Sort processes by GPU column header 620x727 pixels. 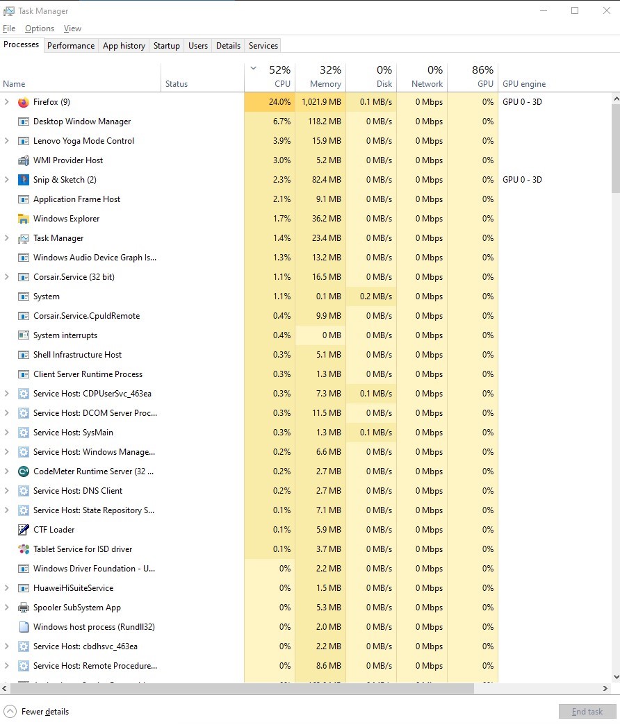[473, 77]
